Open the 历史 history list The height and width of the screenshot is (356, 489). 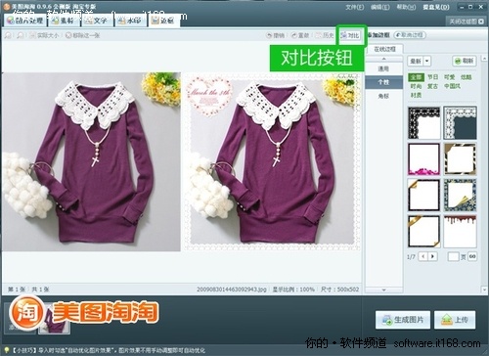(325, 35)
